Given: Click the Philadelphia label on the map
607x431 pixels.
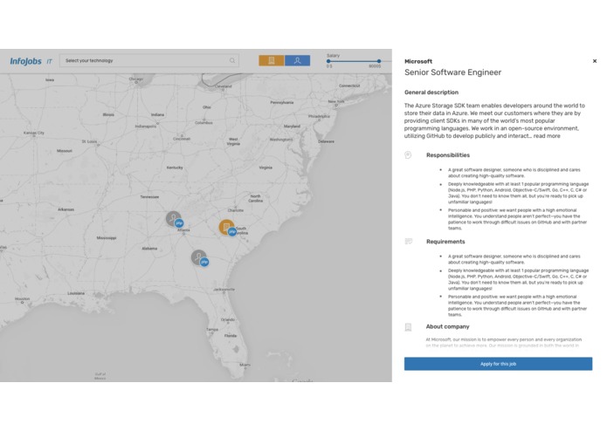Looking at the screenshot, I should (319, 116).
